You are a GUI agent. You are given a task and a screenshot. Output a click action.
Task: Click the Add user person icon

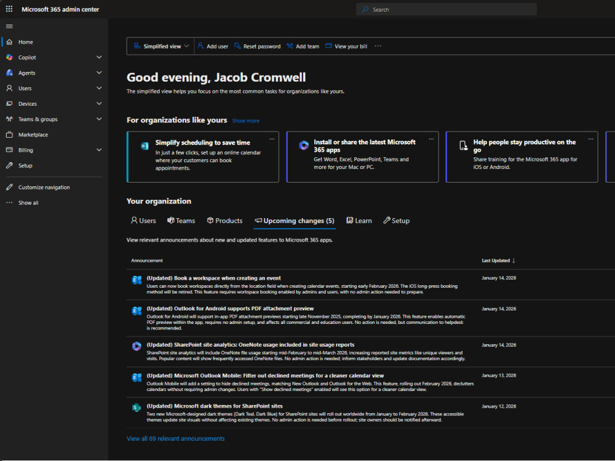point(200,46)
